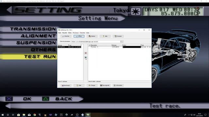Image resolution: width=209 pixels, height=117 pixels.
Task: Click the triangle BACK button icon
Action: [46, 99]
